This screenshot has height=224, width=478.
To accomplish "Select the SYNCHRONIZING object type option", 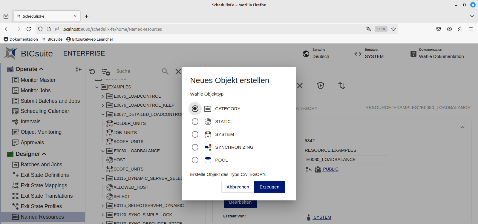I will (x=195, y=147).
